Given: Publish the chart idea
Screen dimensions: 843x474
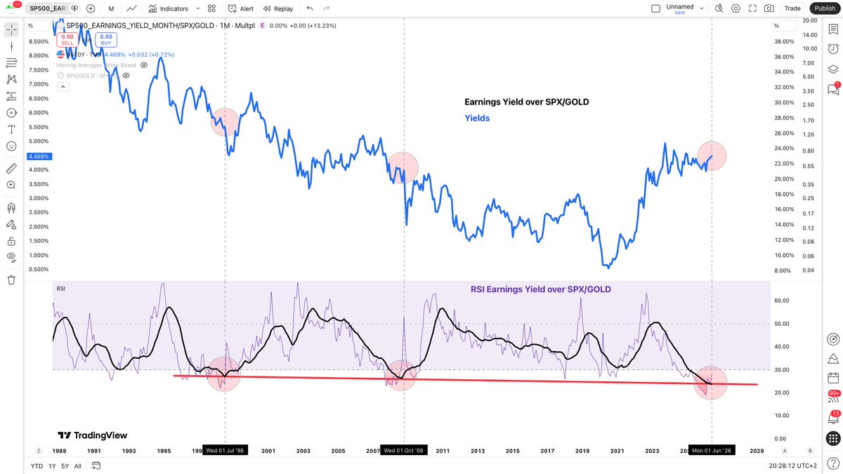Looking at the screenshot, I should coord(825,8).
